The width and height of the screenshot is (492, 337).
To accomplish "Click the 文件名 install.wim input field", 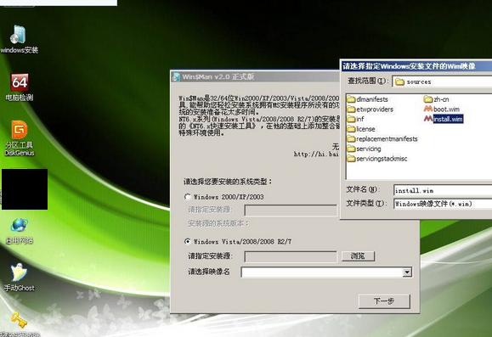I will pos(443,190).
